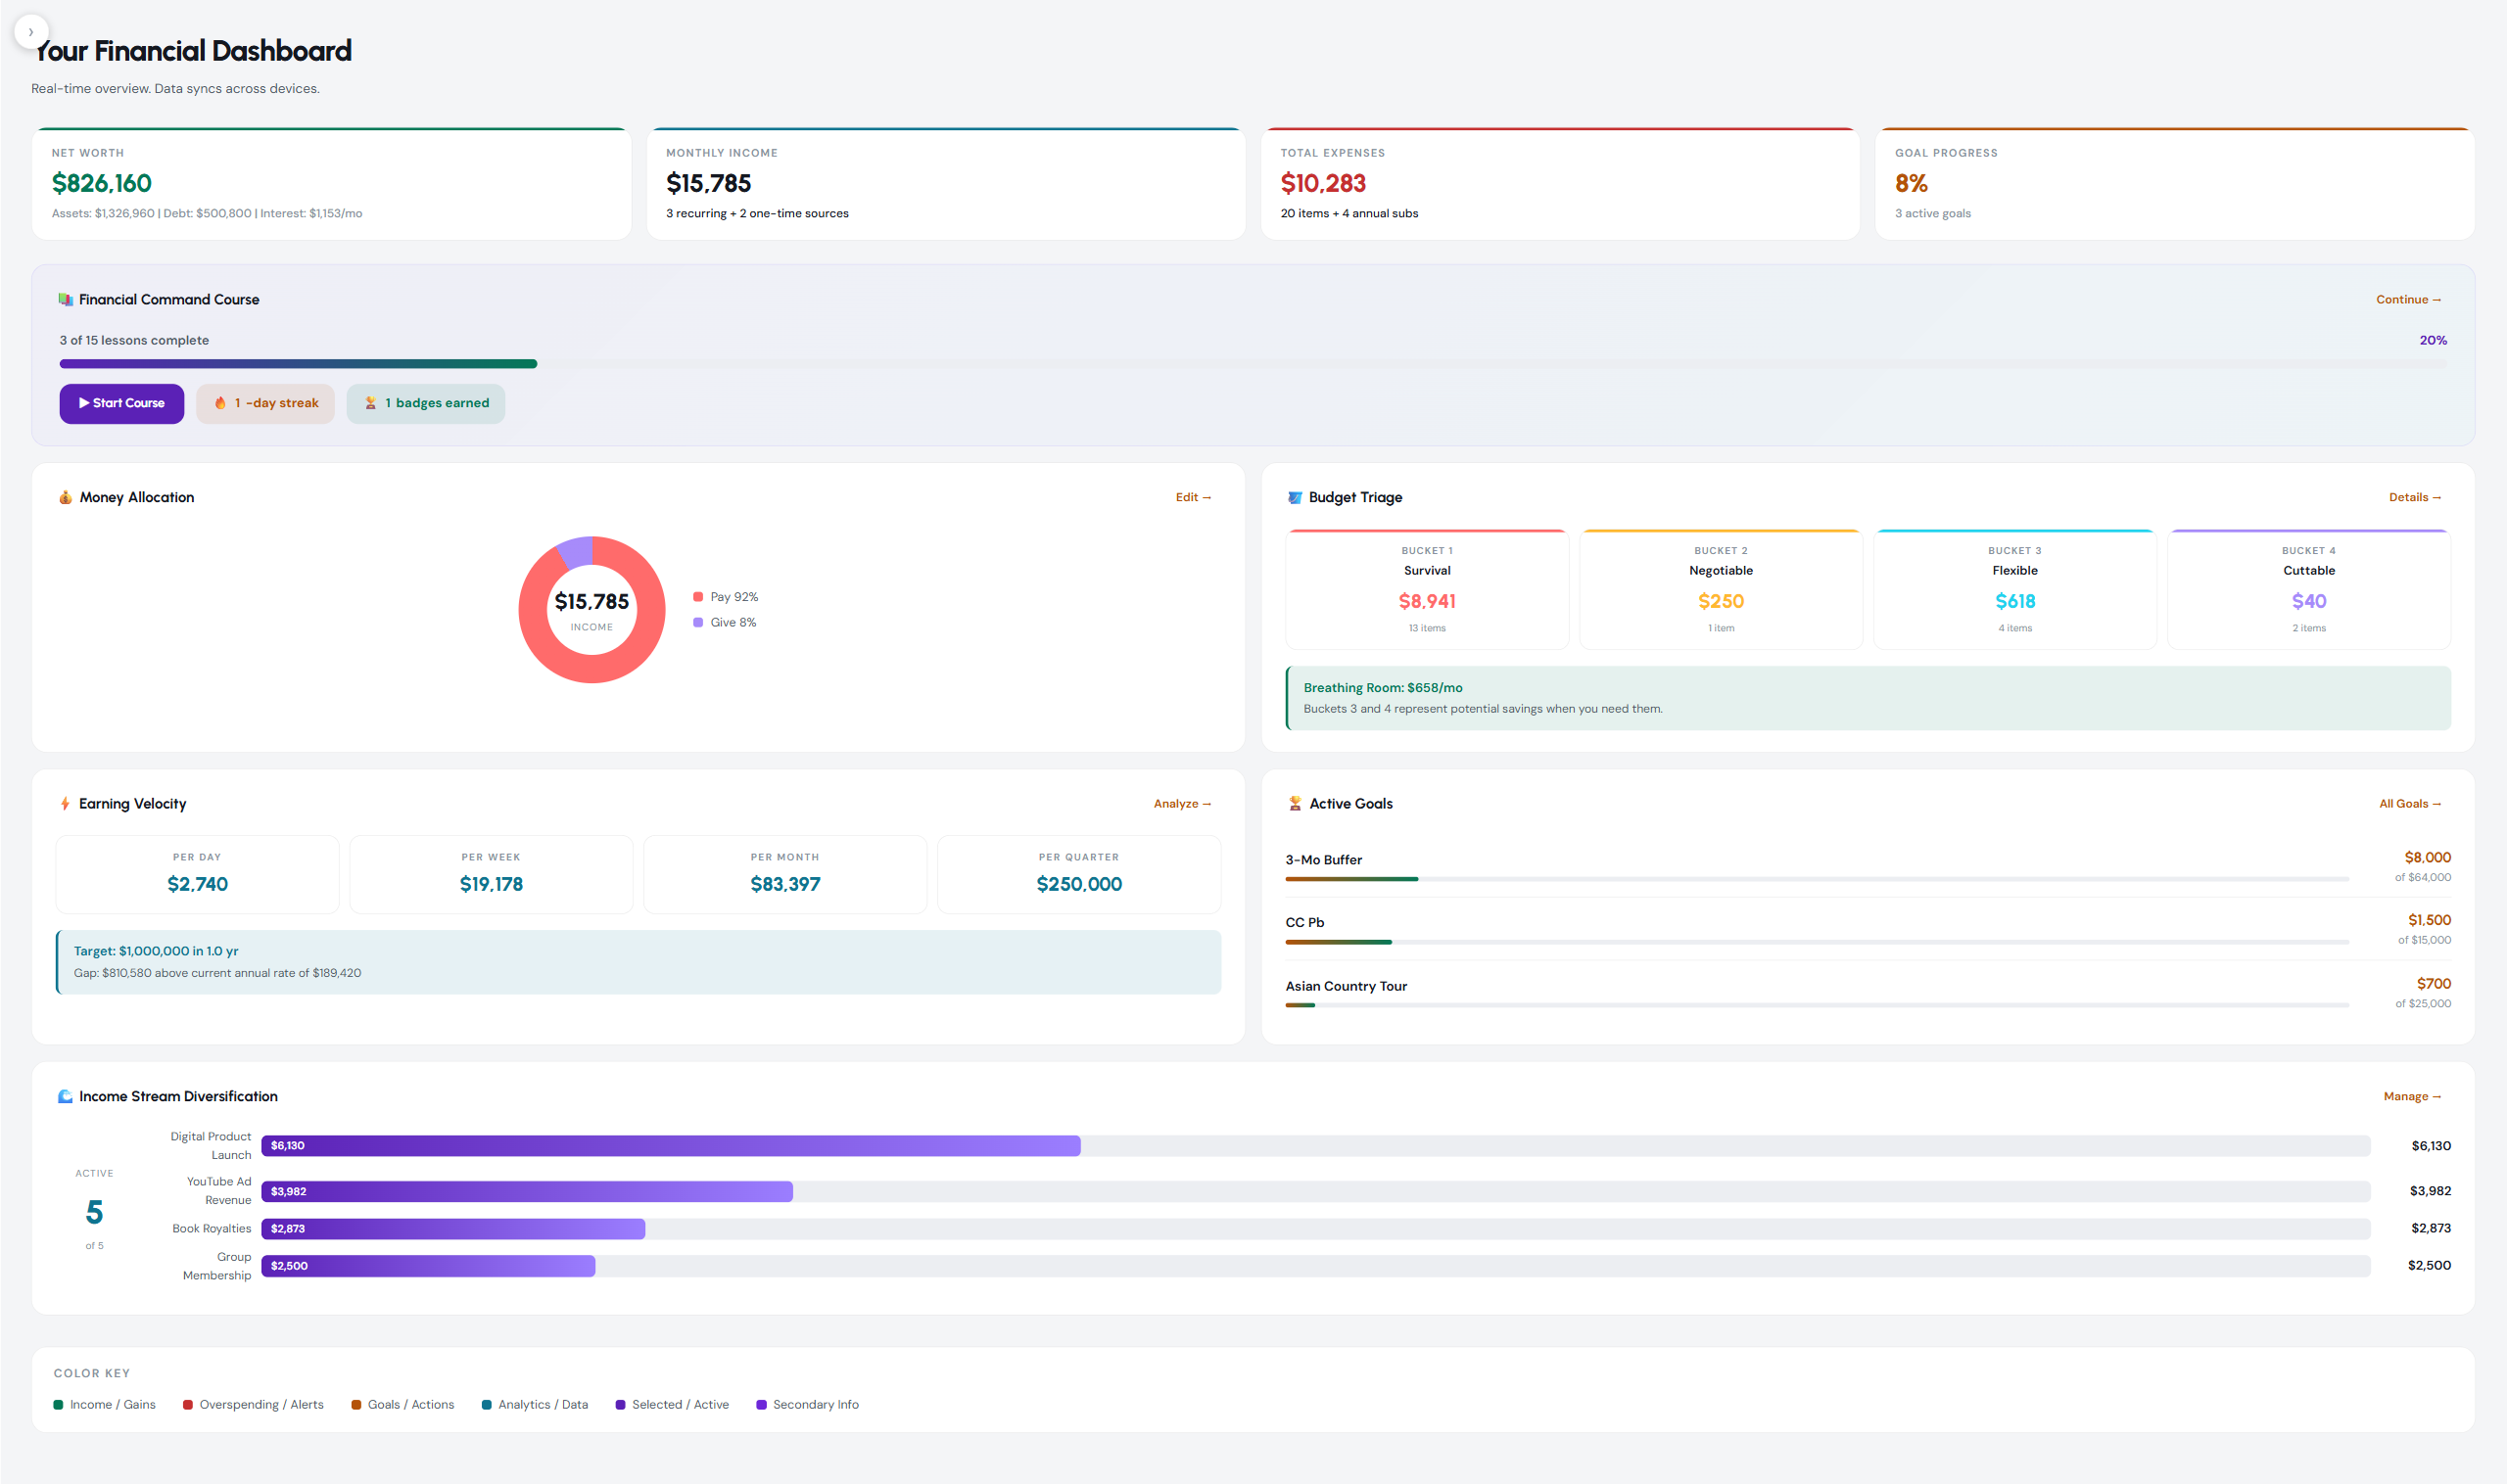2507x1484 pixels.
Task: Click the Money Allocation coins icon
Action: pos(64,497)
